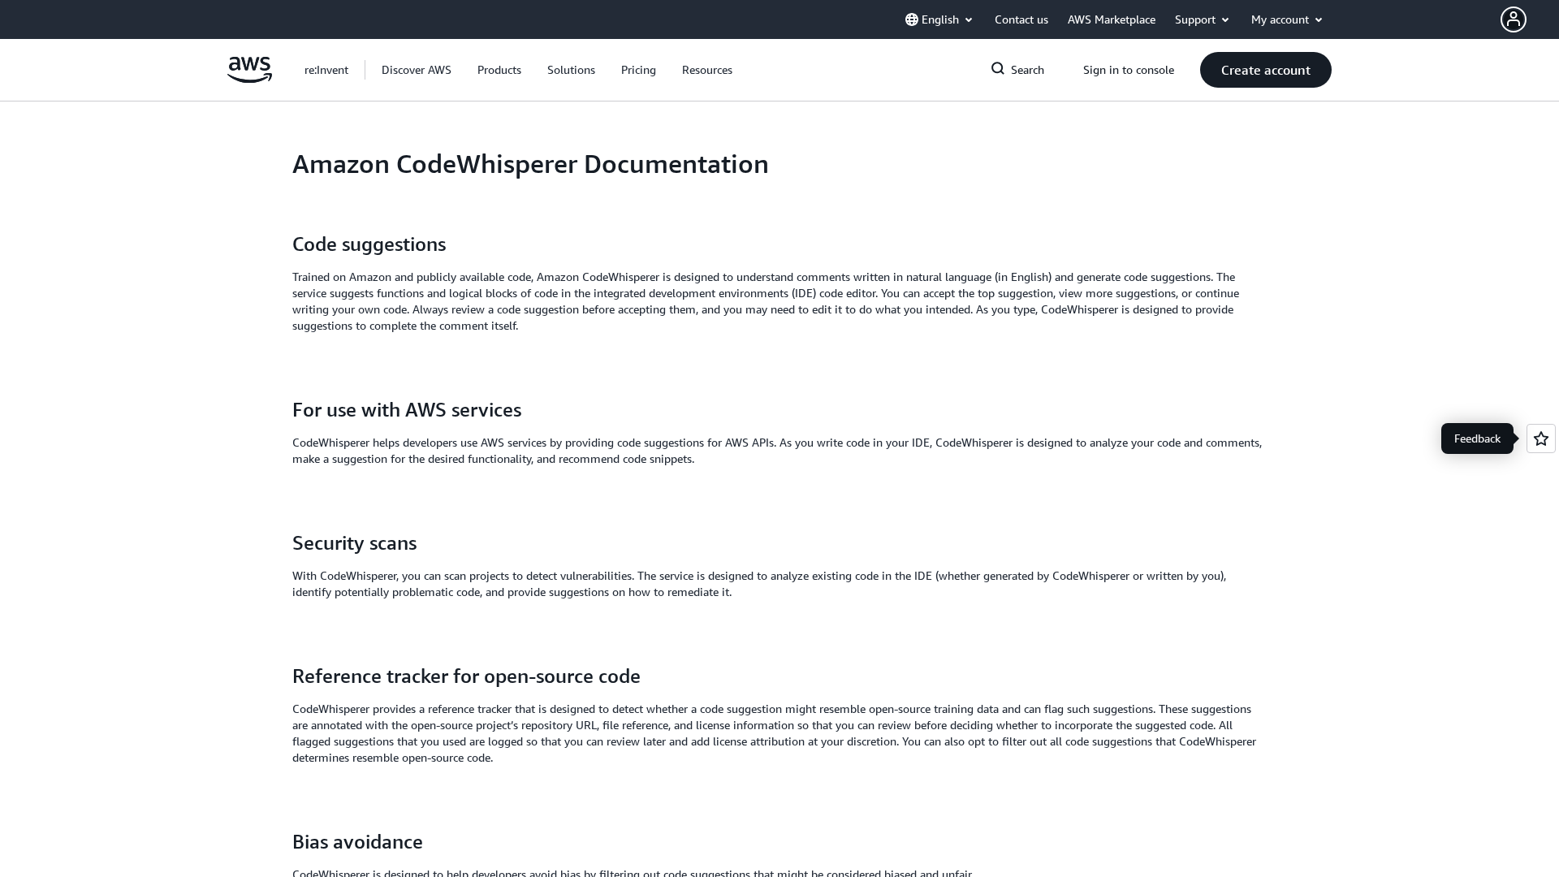The height and width of the screenshot is (877, 1559).
Task: Visit the AWS Marketplace link
Action: tap(1111, 19)
